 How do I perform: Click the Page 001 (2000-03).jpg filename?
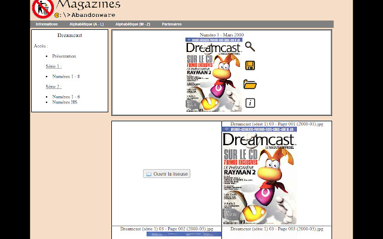click(x=276, y=124)
